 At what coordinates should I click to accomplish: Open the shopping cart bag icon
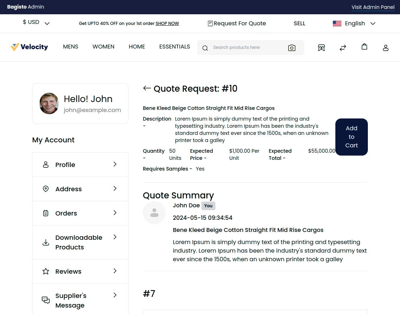click(364, 47)
